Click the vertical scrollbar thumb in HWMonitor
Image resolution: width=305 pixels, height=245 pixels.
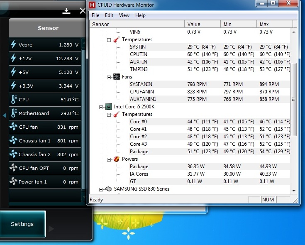294,99
